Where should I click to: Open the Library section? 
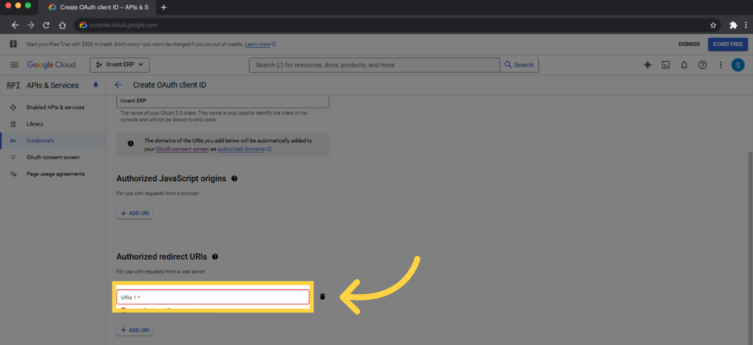pyautogui.click(x=53, y=124)
